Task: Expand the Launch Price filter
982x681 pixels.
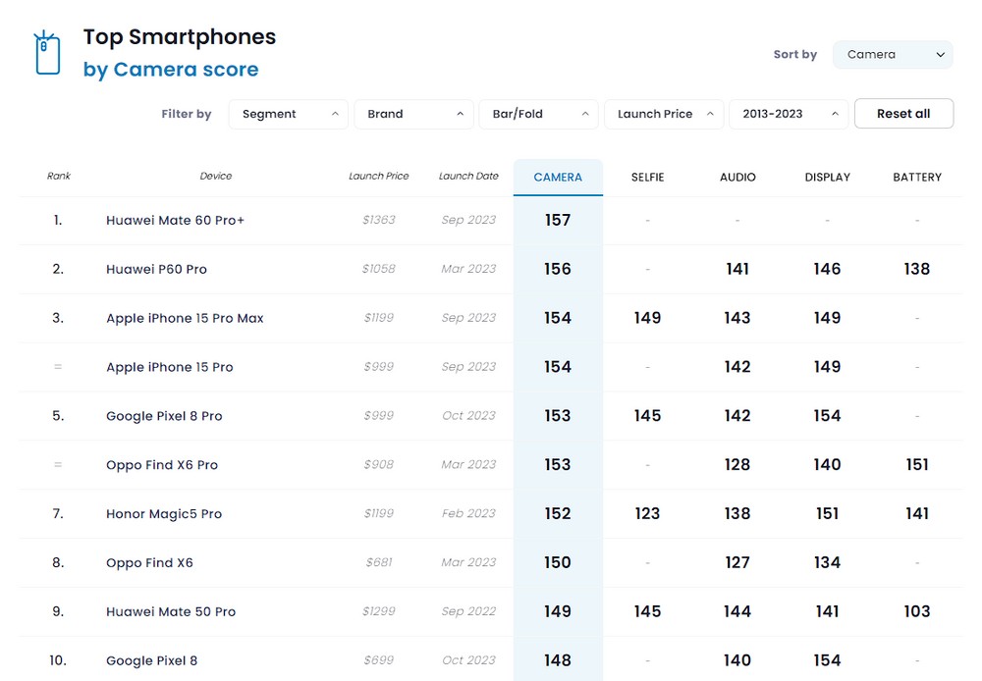Action: pos(664,114)
